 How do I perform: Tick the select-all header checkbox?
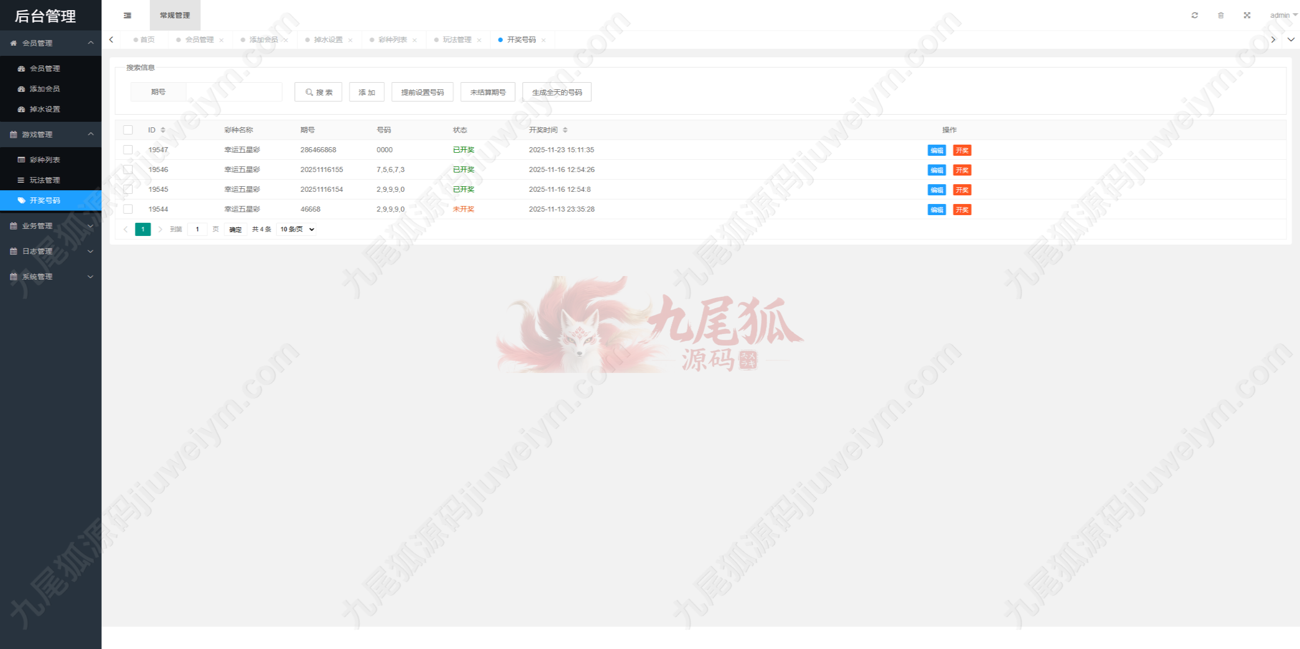coord(128,130)
